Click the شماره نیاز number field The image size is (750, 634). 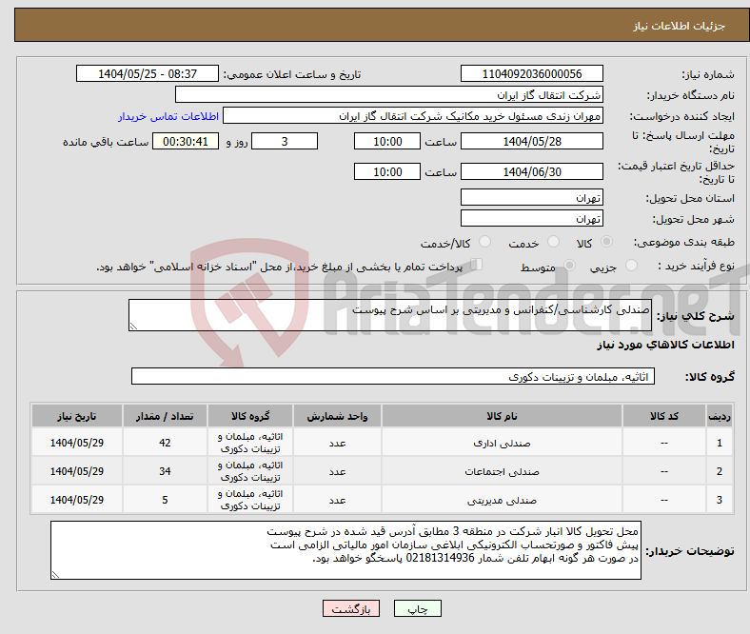(531, 74)
